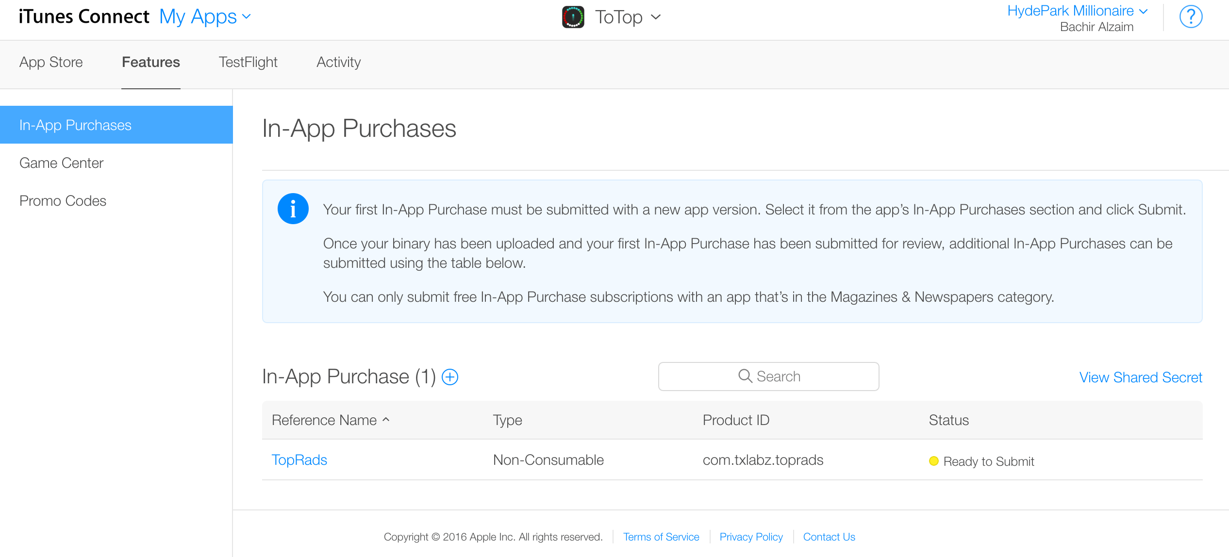Click the Product ID column header
This screenshot has width=1229, height=557.
[x=736, y=420]
